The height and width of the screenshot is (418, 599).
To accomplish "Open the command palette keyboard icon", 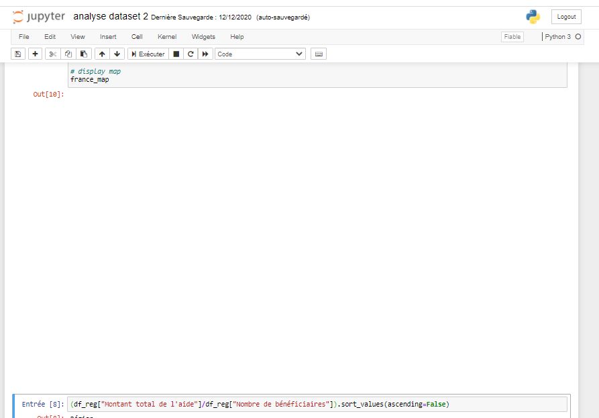I will [x=319, y=54].
